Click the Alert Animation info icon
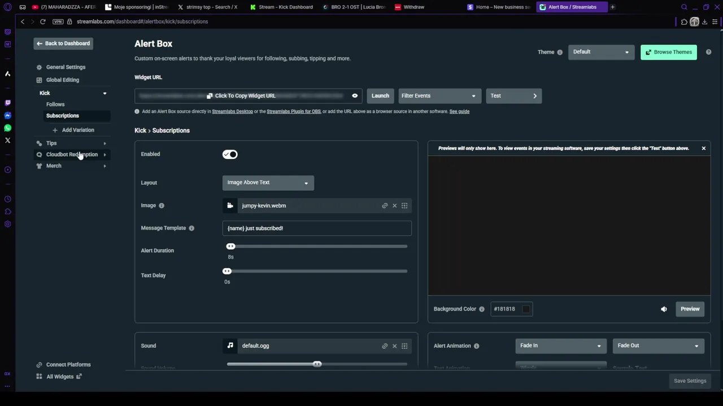Viewport: 723px width, 406px height. (x=476, y=346)
